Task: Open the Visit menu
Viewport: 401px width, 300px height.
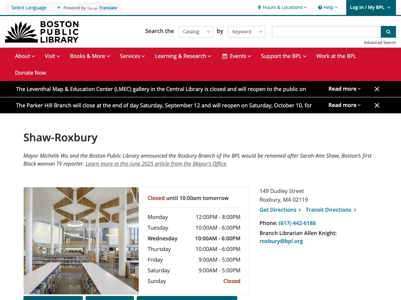Action: click(52, 56)
